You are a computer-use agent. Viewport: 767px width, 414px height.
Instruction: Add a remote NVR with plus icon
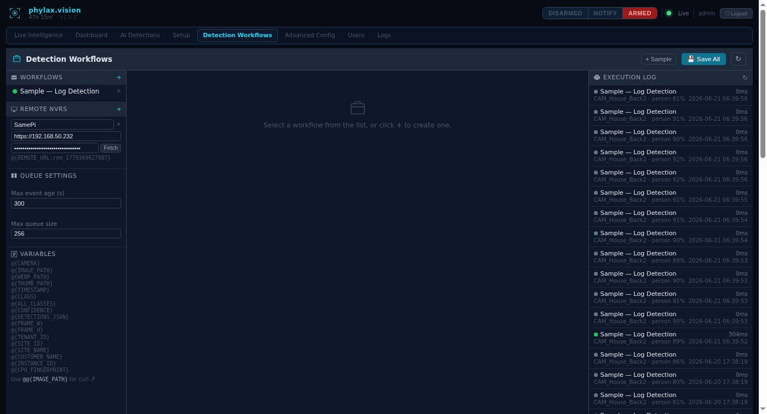(x=119, y=109)
